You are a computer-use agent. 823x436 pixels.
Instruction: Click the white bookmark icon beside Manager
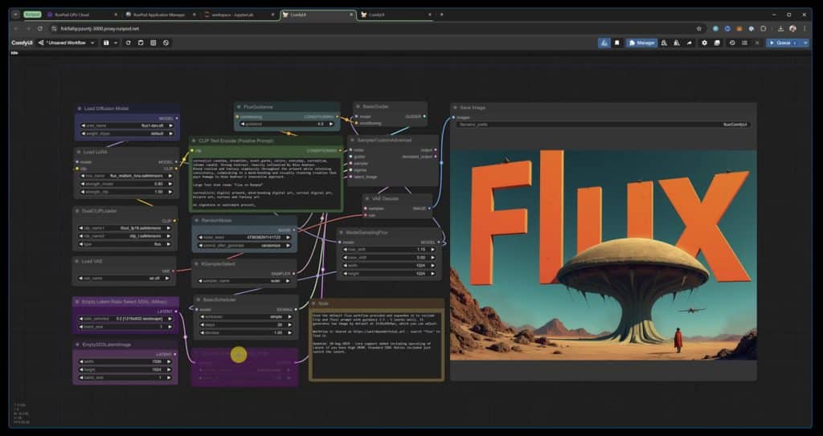[x=617, y=43]
